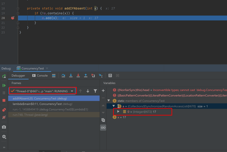The image size is (227, 152).
Task: Collapse static members of ConcurrencyTest node
Action: coord(109,101)
